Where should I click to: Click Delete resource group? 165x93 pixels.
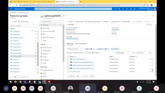tap(93, 21)
